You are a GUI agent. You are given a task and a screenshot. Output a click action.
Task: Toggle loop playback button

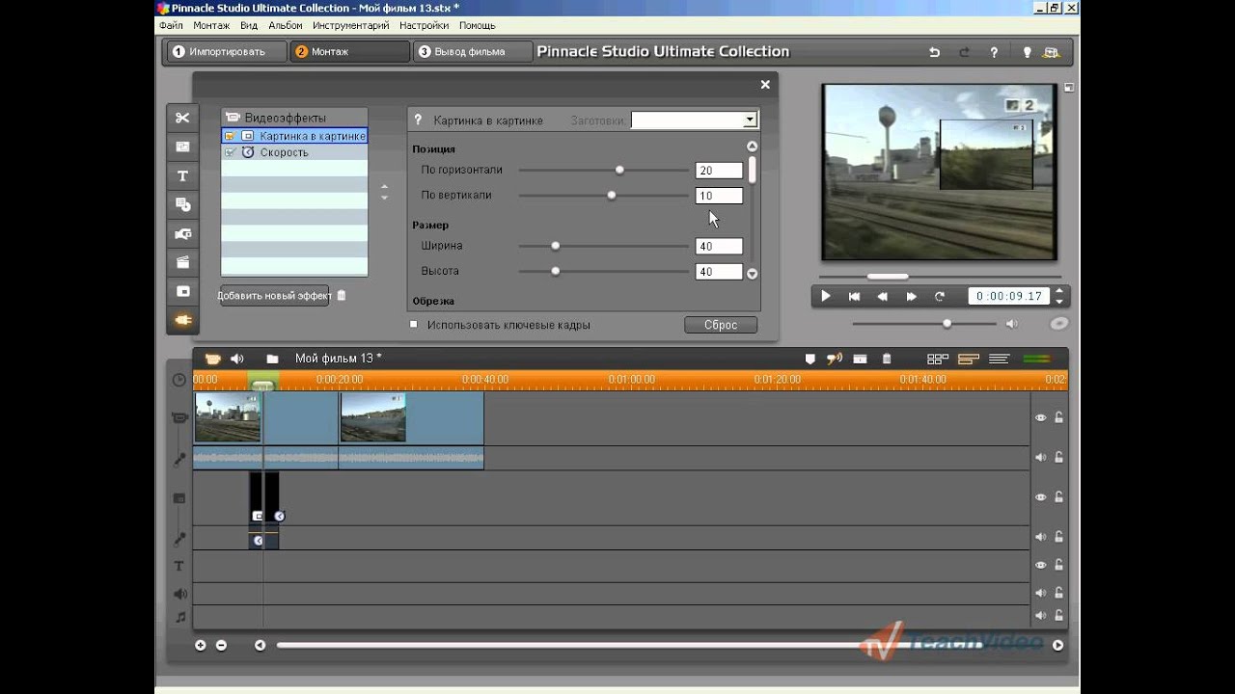click(x=939, y=297)
